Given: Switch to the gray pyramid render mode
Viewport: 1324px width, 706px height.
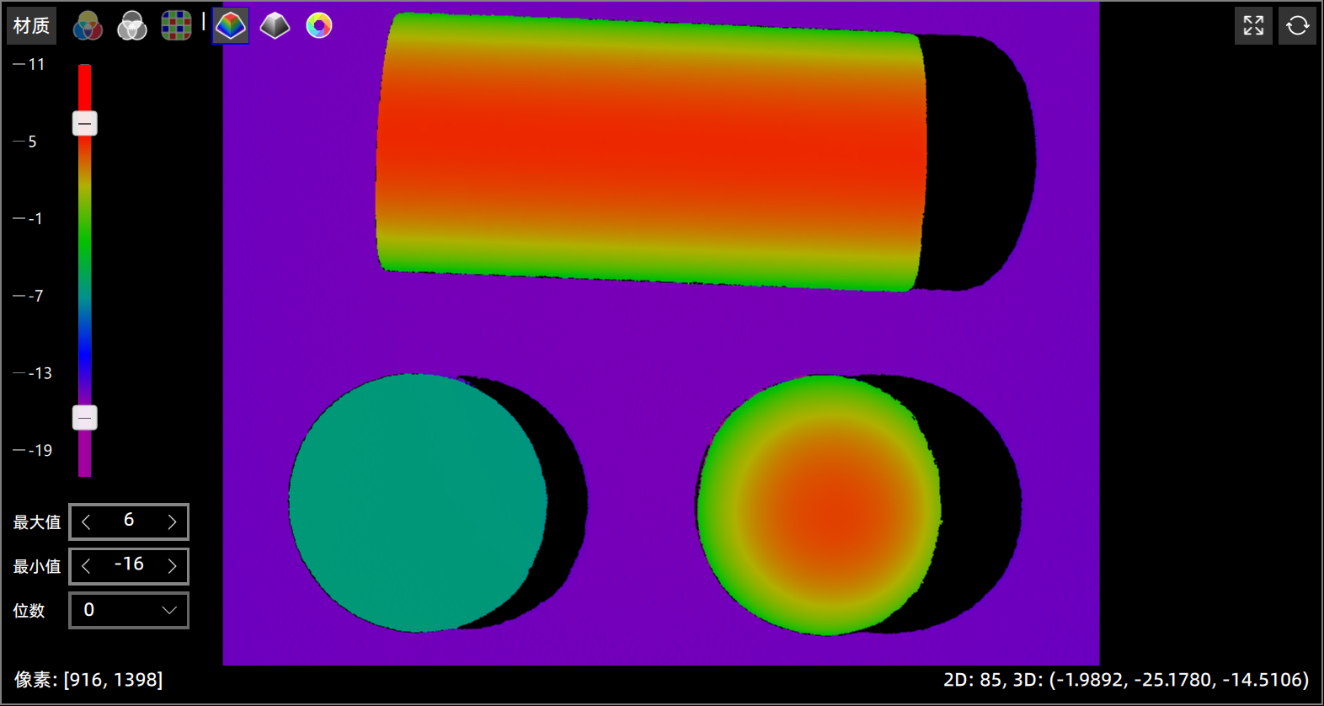Looking at the screenshot, I should [x=275, y=26].
